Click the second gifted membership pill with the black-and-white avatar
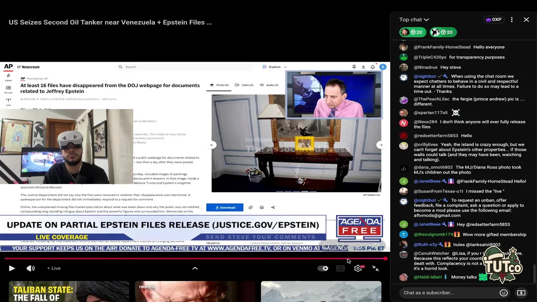This screenshot has width=537, height=302. tap(443, 32)
